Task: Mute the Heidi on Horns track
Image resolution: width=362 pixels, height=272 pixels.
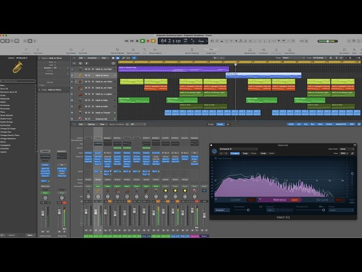Action: coord(86,75)
